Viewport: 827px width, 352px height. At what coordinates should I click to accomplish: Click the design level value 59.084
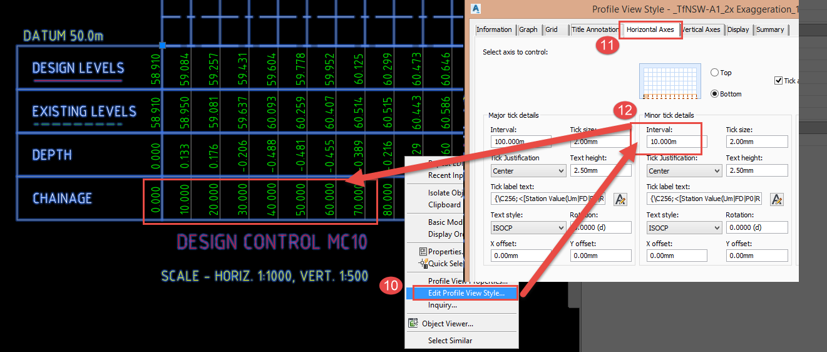[184, 69]
